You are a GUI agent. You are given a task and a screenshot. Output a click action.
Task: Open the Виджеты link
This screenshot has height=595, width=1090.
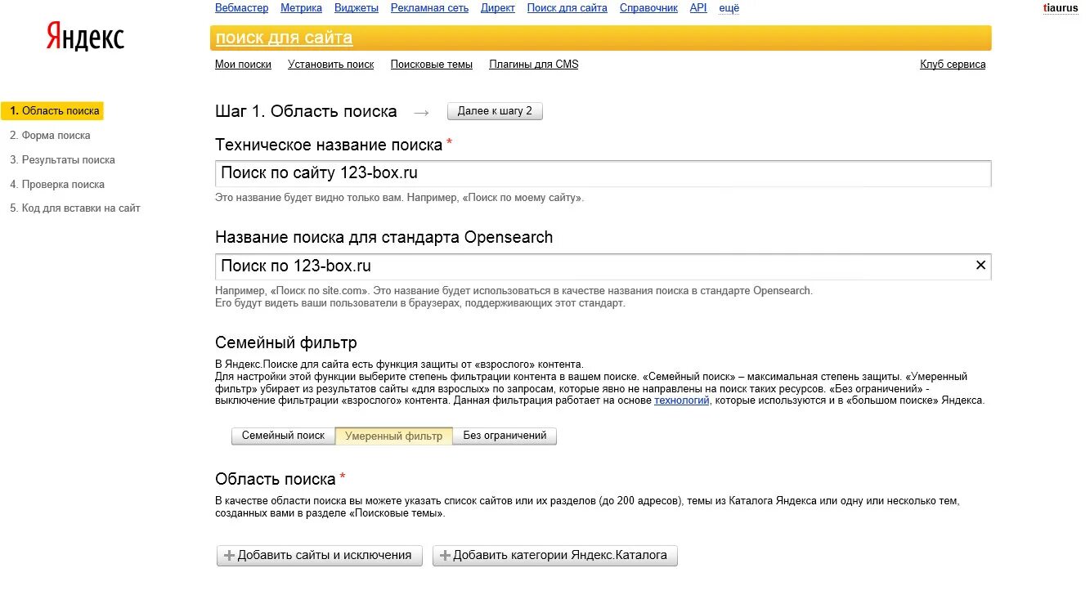pyautogui.click(x=357, y=8)
